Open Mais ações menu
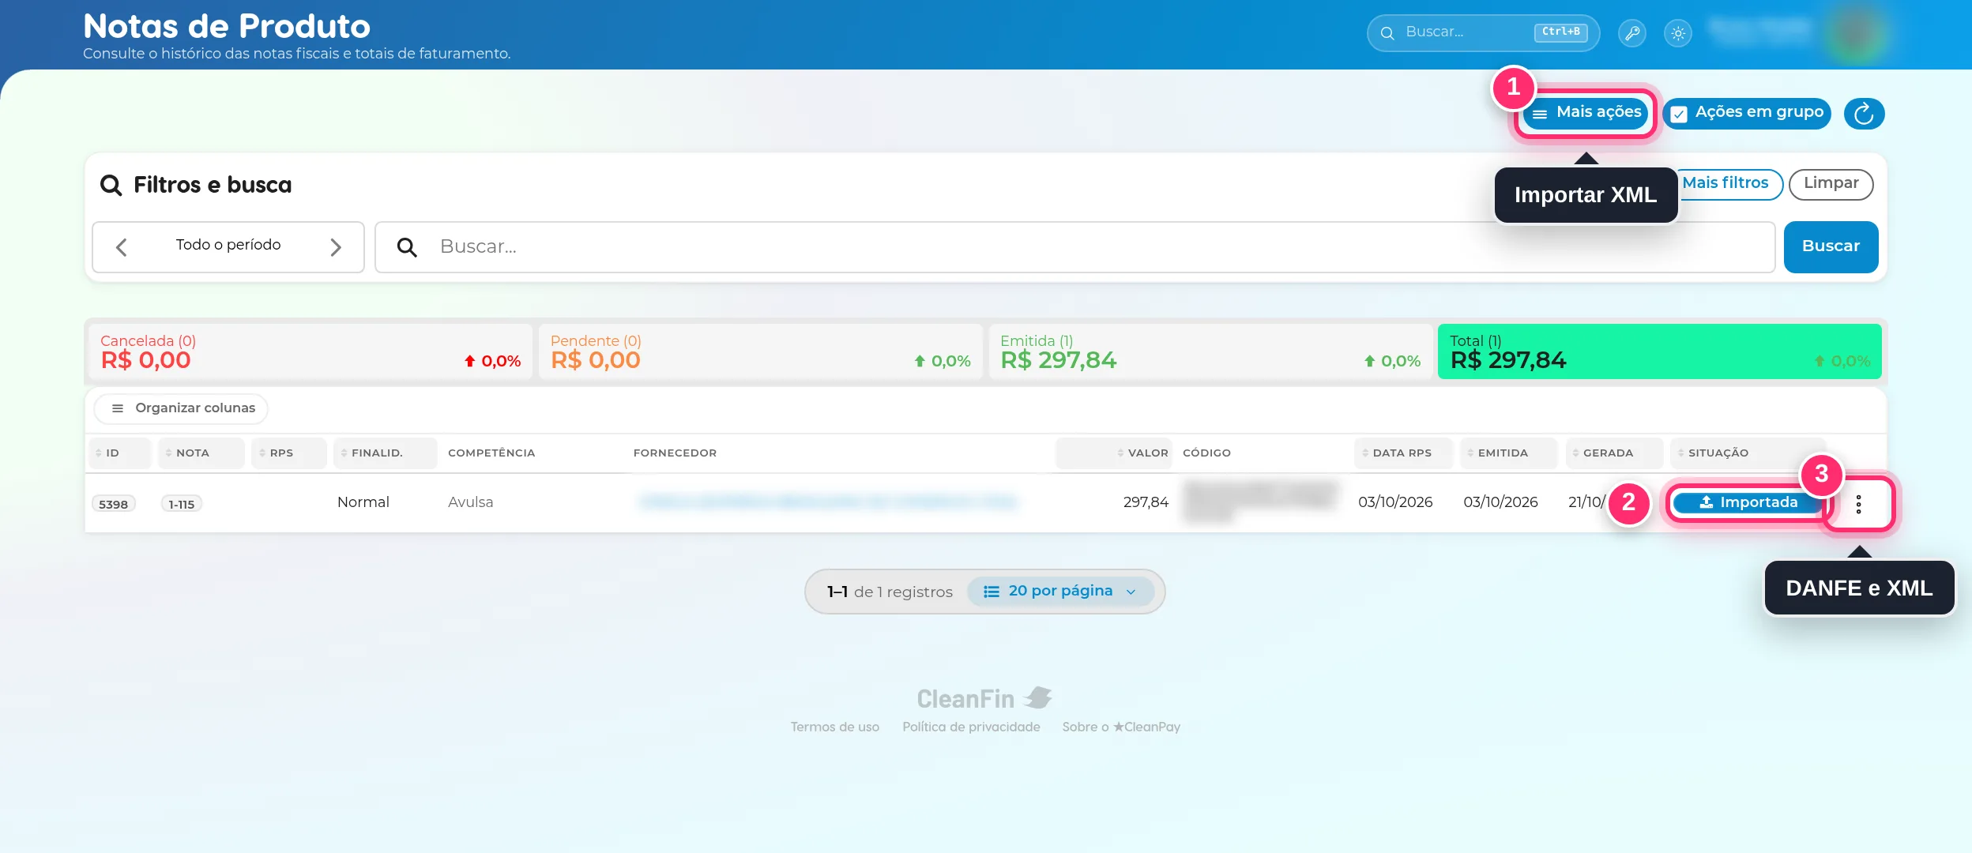The width and height of the screenshot is (1972, 853). 1586,114
